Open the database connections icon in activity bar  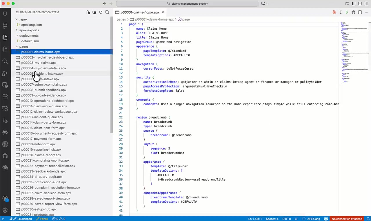(x=5, y=120)
